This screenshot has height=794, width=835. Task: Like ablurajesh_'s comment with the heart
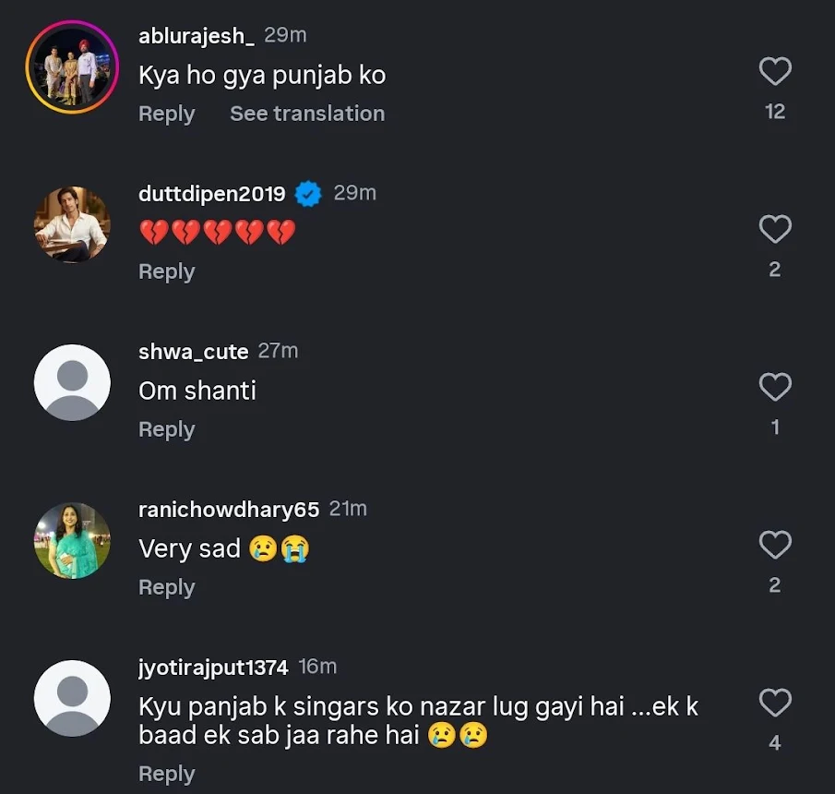tap(774, 71)
